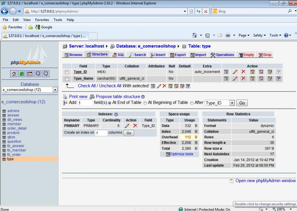
Task: Edit the PRIMARY index with pencil icon
Action: coord(127,126)
